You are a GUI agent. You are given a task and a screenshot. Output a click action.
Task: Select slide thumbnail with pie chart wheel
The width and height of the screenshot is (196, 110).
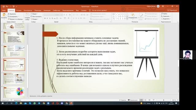point(14,92)
